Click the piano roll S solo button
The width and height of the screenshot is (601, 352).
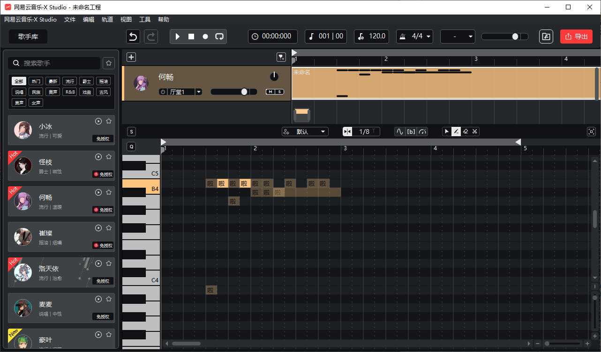click(131, 132)
